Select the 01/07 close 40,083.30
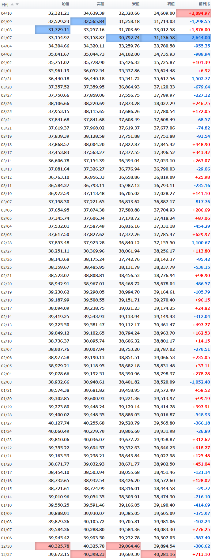 click(x=164, y=530)
